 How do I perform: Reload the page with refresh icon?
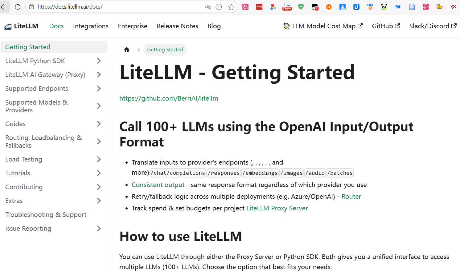18,7
